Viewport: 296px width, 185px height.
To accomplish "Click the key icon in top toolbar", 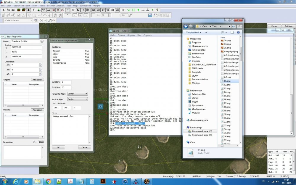I will coord(157,10).
